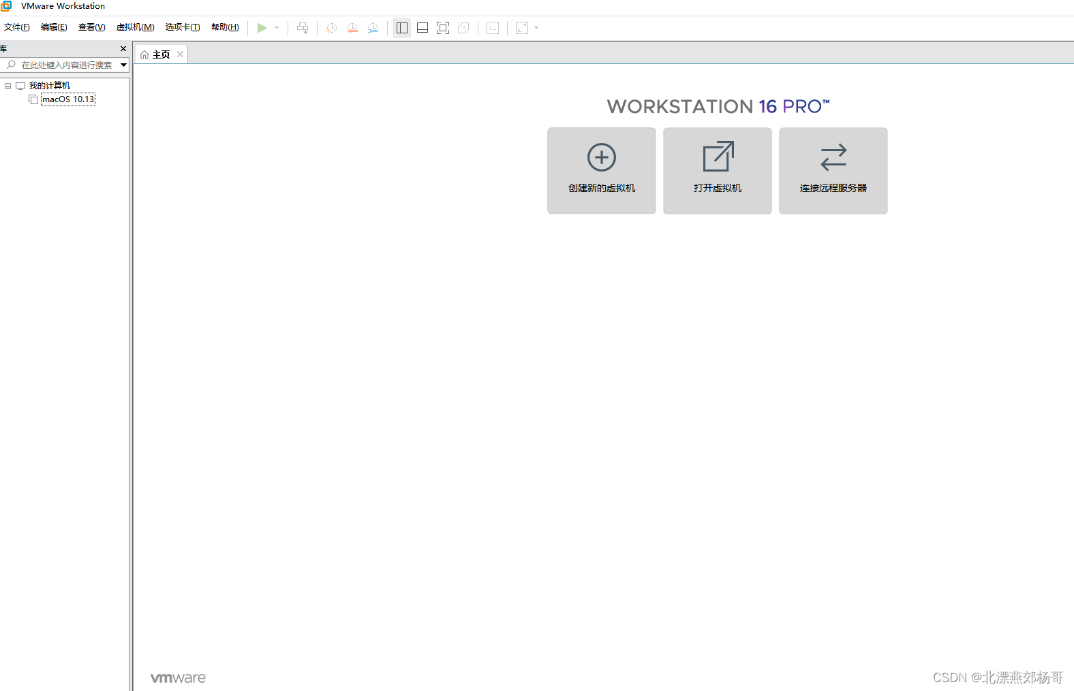Open the stretch display dropdown arrow
Image resolution: width=1074 pixels, height=691 pixels.
pos(536,28)
